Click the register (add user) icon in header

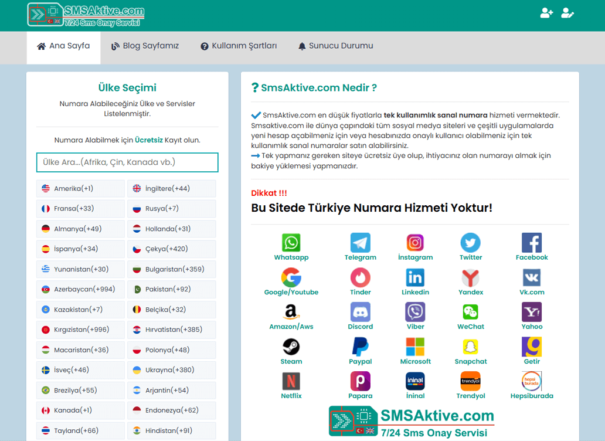546,13
